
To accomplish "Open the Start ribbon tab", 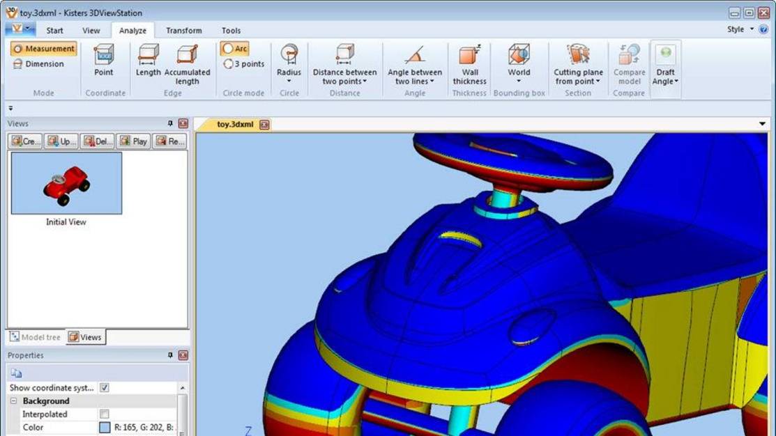I will pos(54,31).
